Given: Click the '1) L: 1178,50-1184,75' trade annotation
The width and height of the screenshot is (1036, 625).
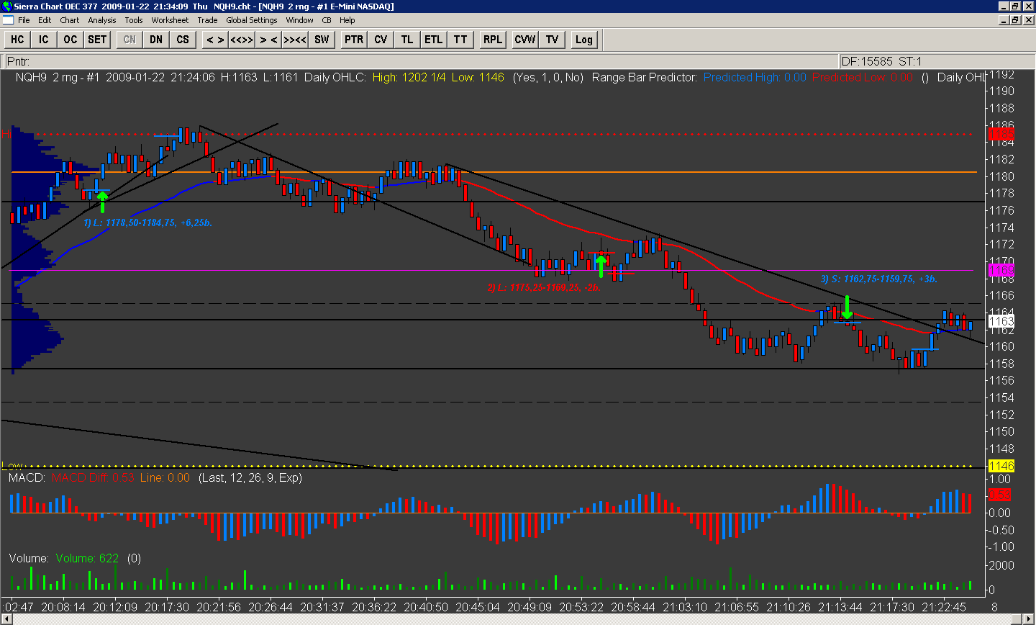Looking at the screenshot, I should [x=147, y=222].
